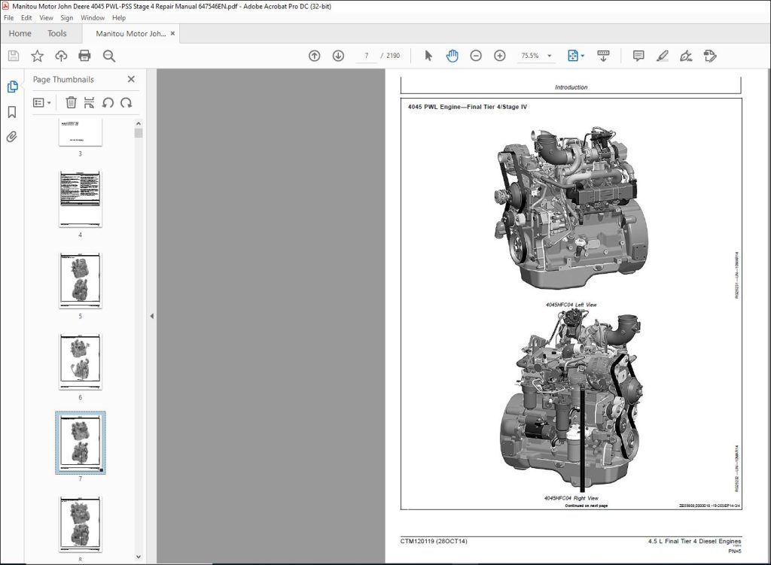
Task: Click the Save file icon
Action: point(14,56)
